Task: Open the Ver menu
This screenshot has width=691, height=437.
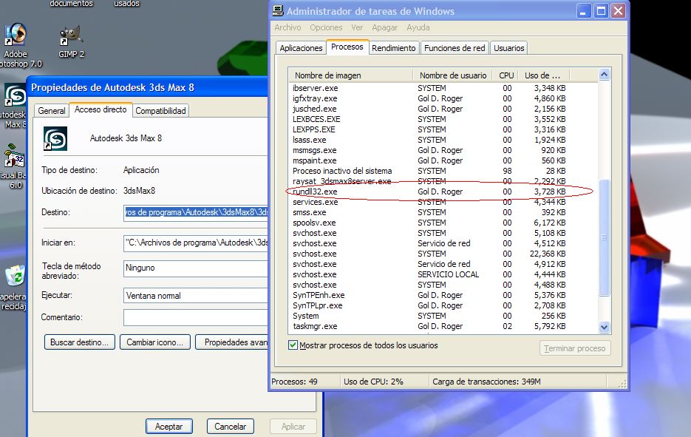Action: pyautogui.click(x=357, y=27)
